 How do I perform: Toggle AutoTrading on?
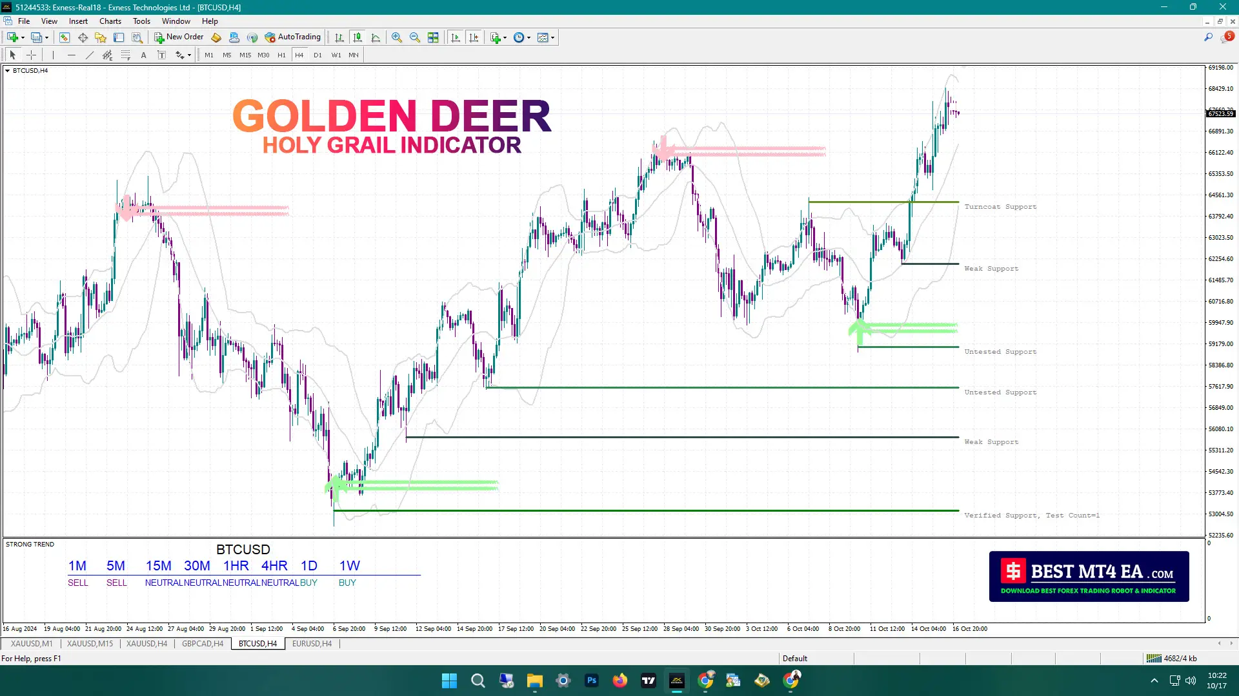pos(294,37)
